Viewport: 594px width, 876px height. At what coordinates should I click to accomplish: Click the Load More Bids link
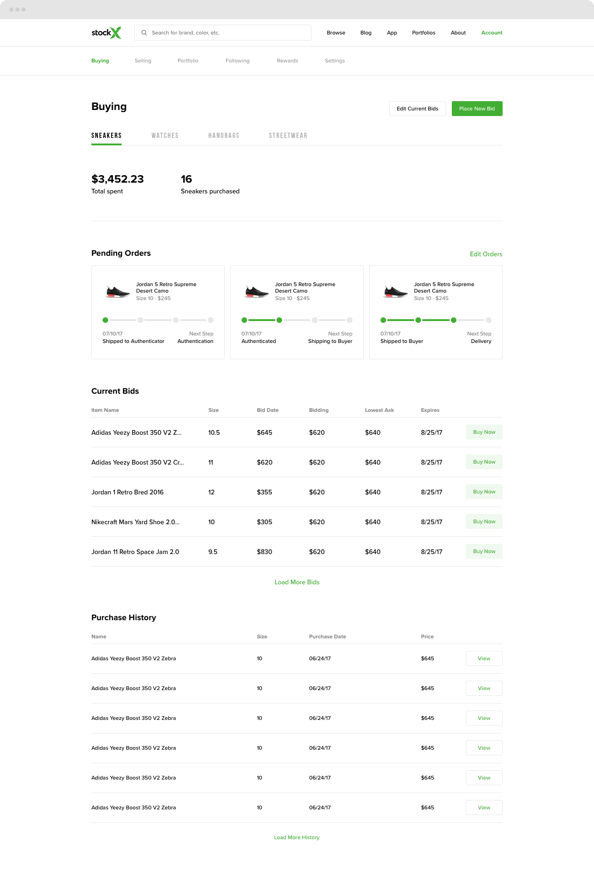click(297, 582)
